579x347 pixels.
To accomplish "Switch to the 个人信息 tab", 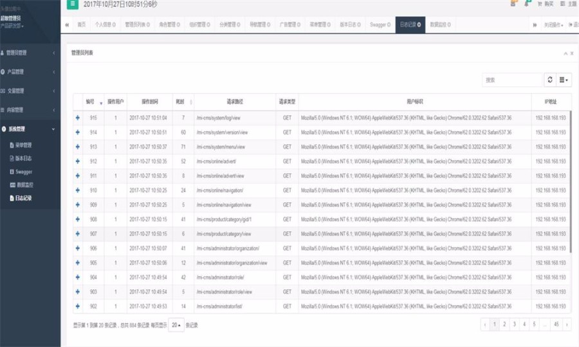I will click(106, 24).
